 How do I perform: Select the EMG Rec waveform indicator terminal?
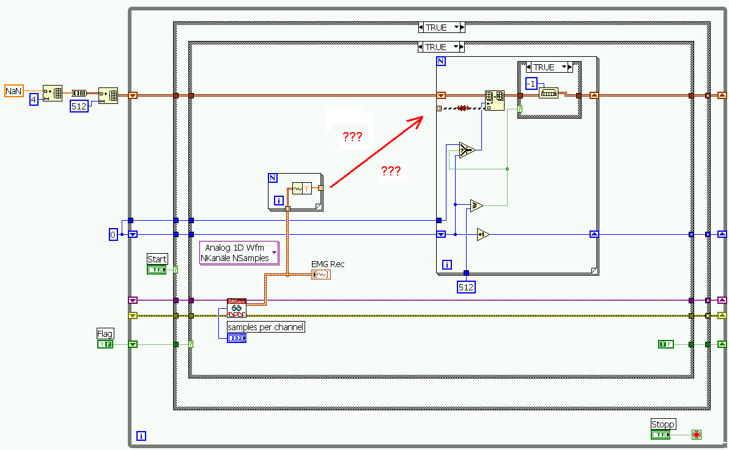[x=321, y=275]
